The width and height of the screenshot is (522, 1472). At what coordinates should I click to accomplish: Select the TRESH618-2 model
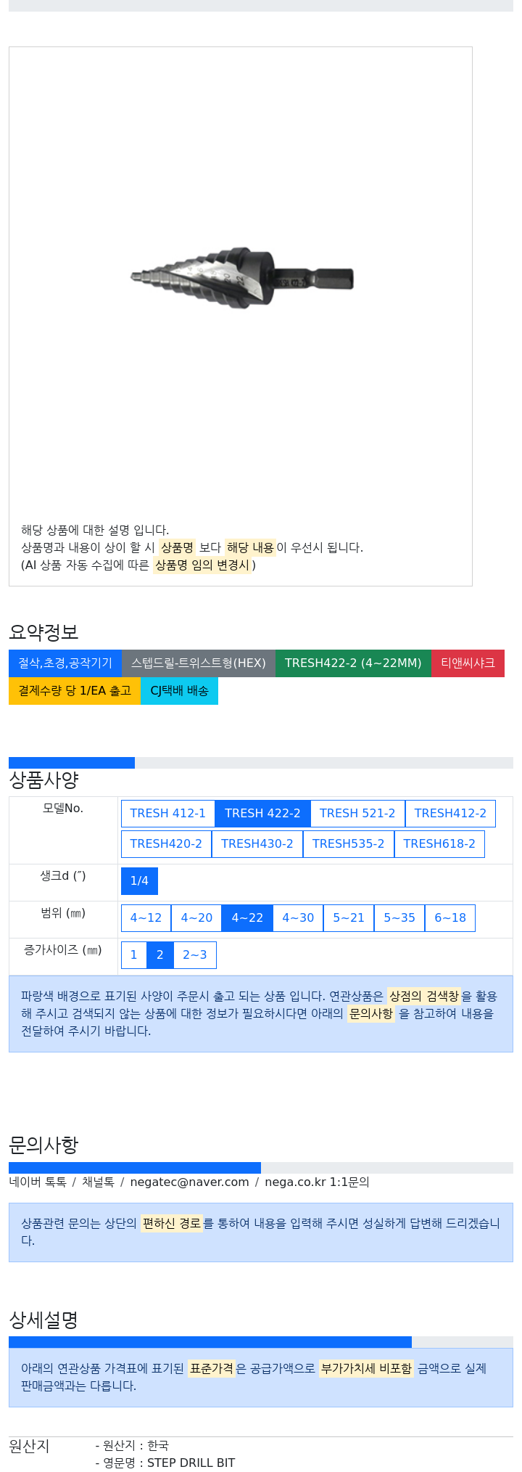439,844
